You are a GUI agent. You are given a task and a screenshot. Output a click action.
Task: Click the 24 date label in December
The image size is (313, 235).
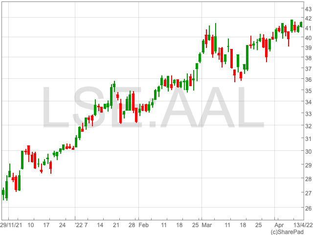(63, 225)
